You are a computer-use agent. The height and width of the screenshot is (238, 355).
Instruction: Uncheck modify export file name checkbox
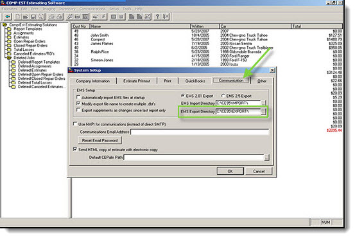coord(78,104)
